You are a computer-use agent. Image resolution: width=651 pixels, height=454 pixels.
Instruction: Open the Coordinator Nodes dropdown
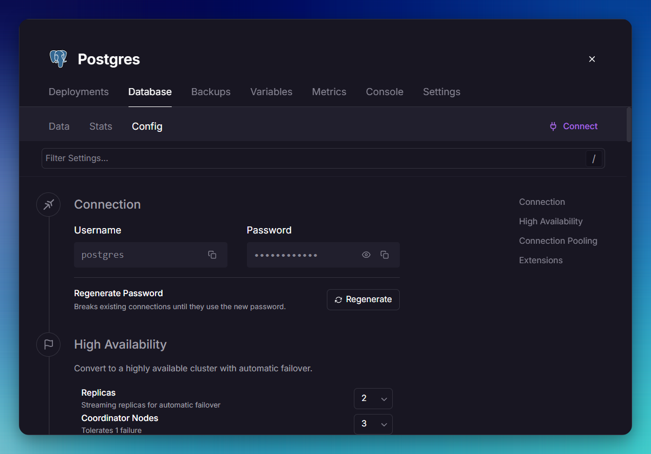(373, 424)
